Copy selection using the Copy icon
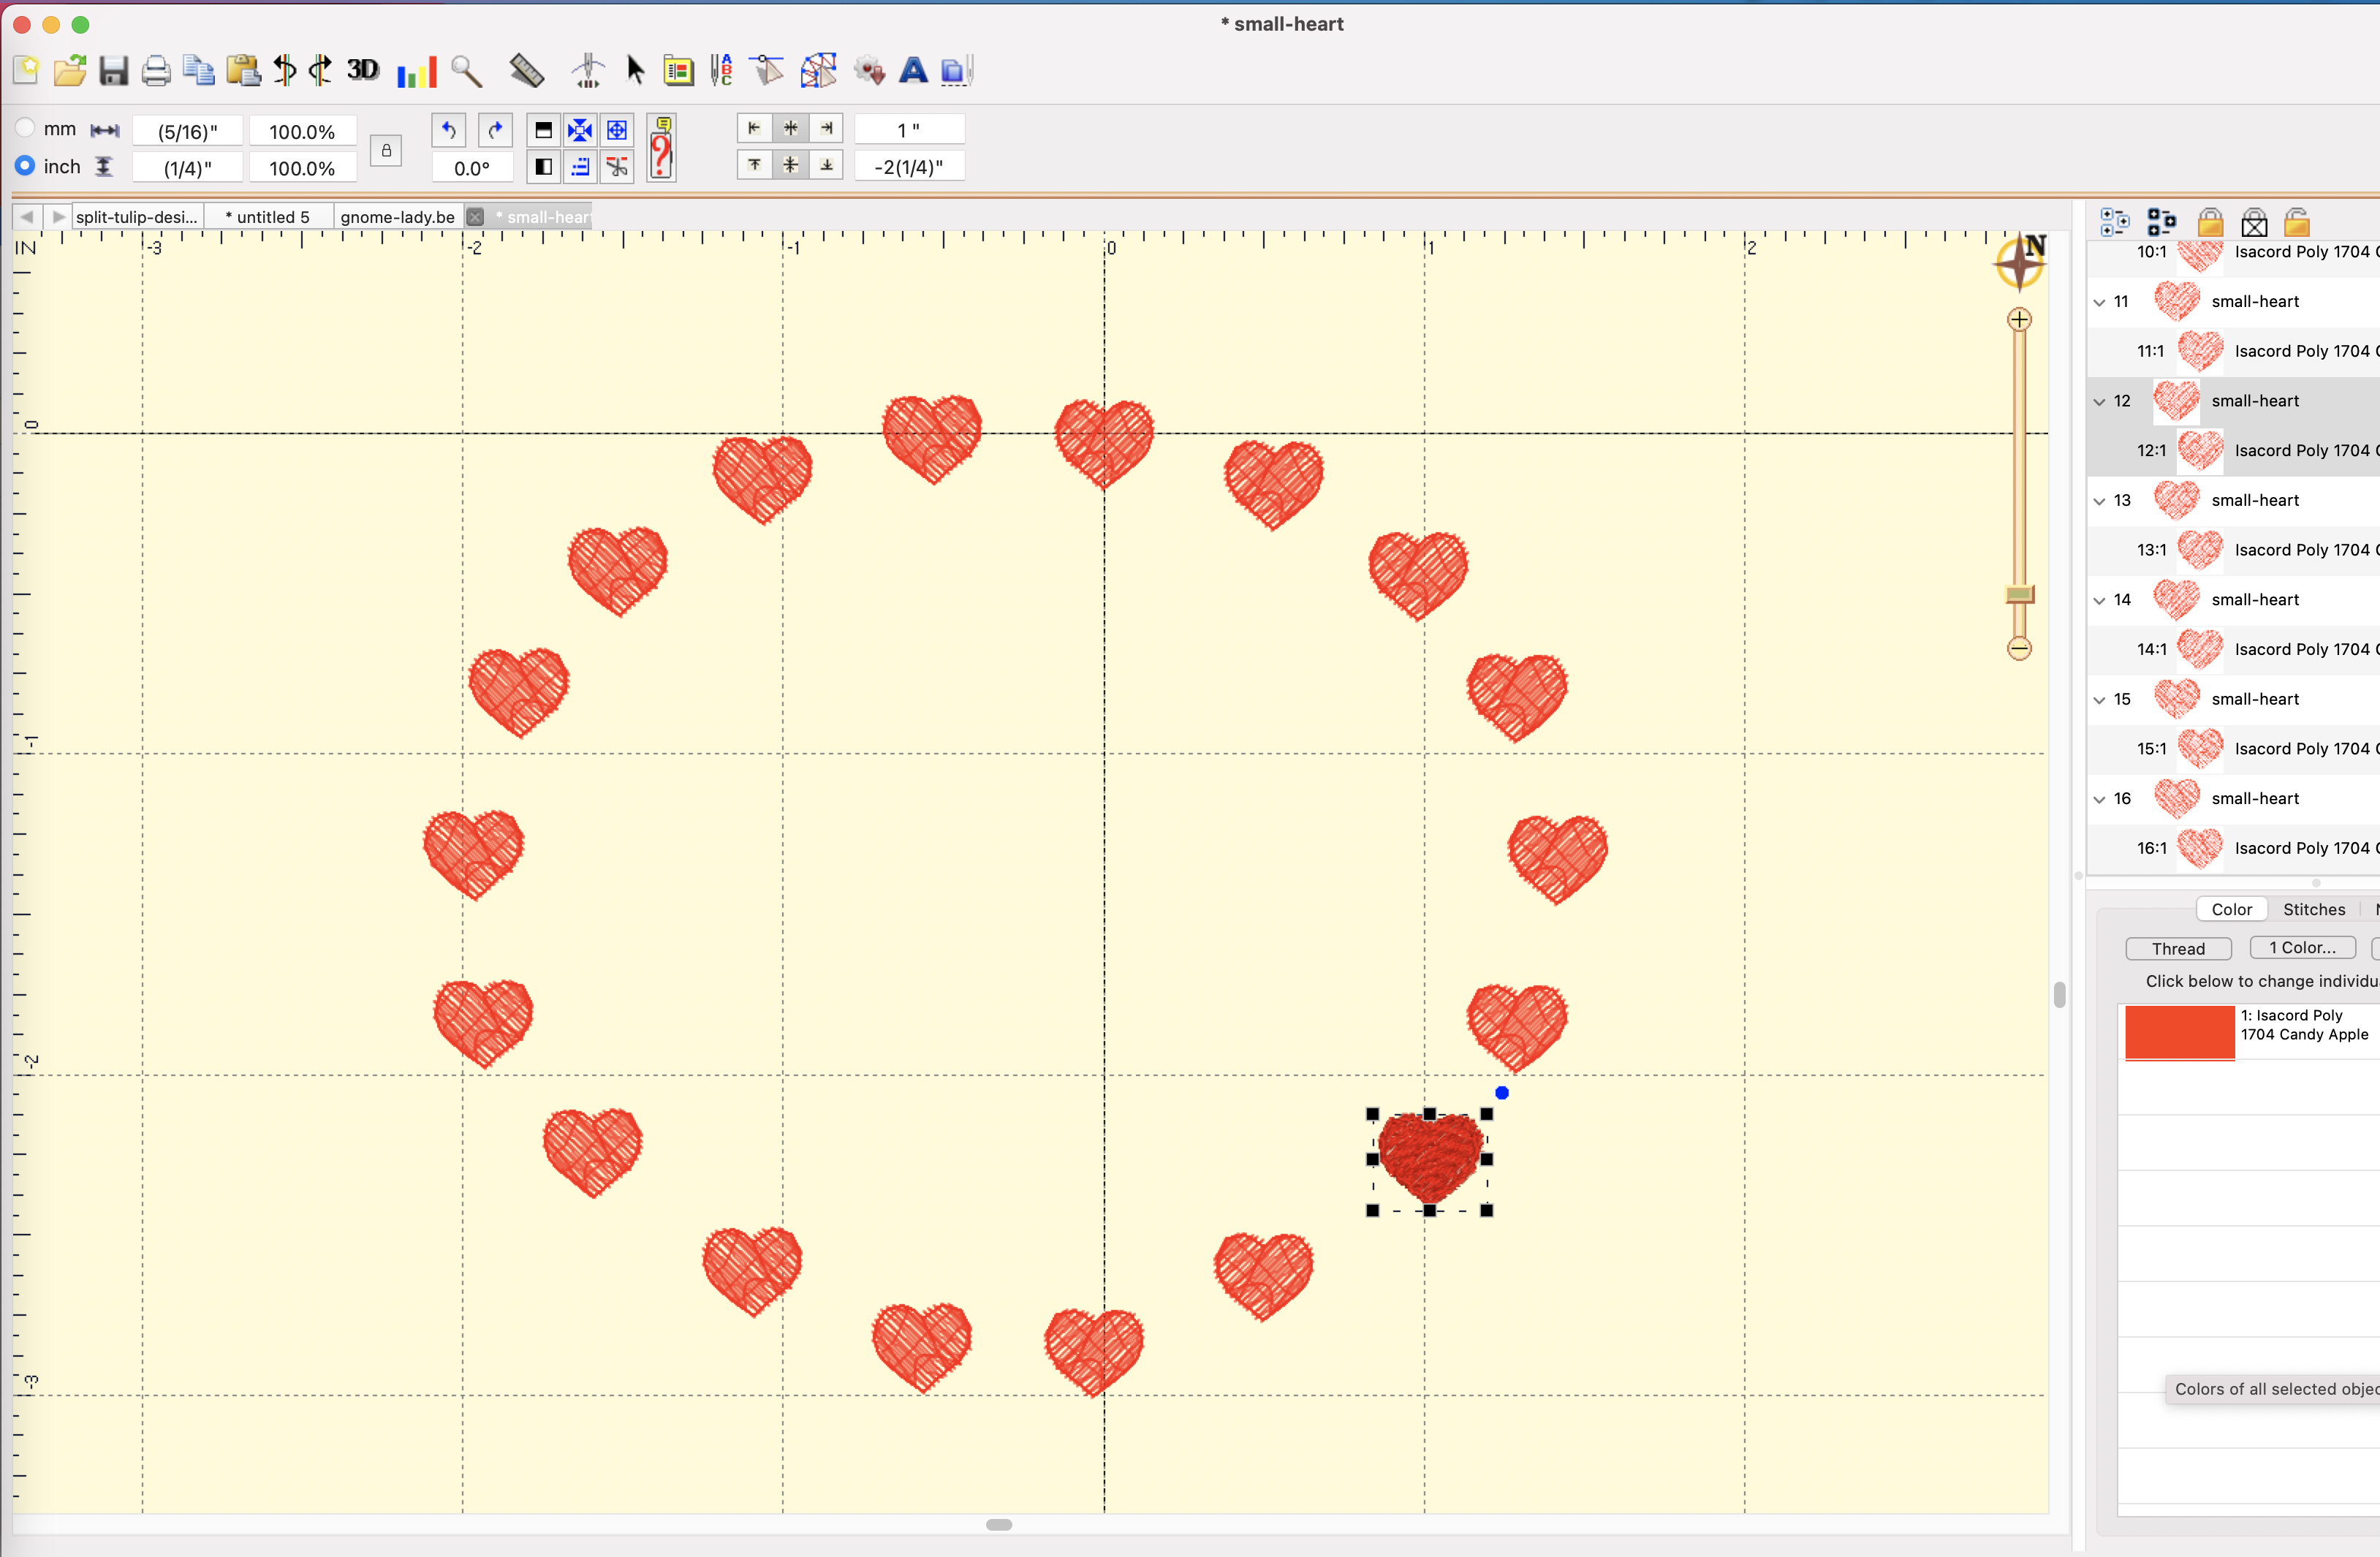Viewport: 2380px width, 1557px height. tap(199, 70)
